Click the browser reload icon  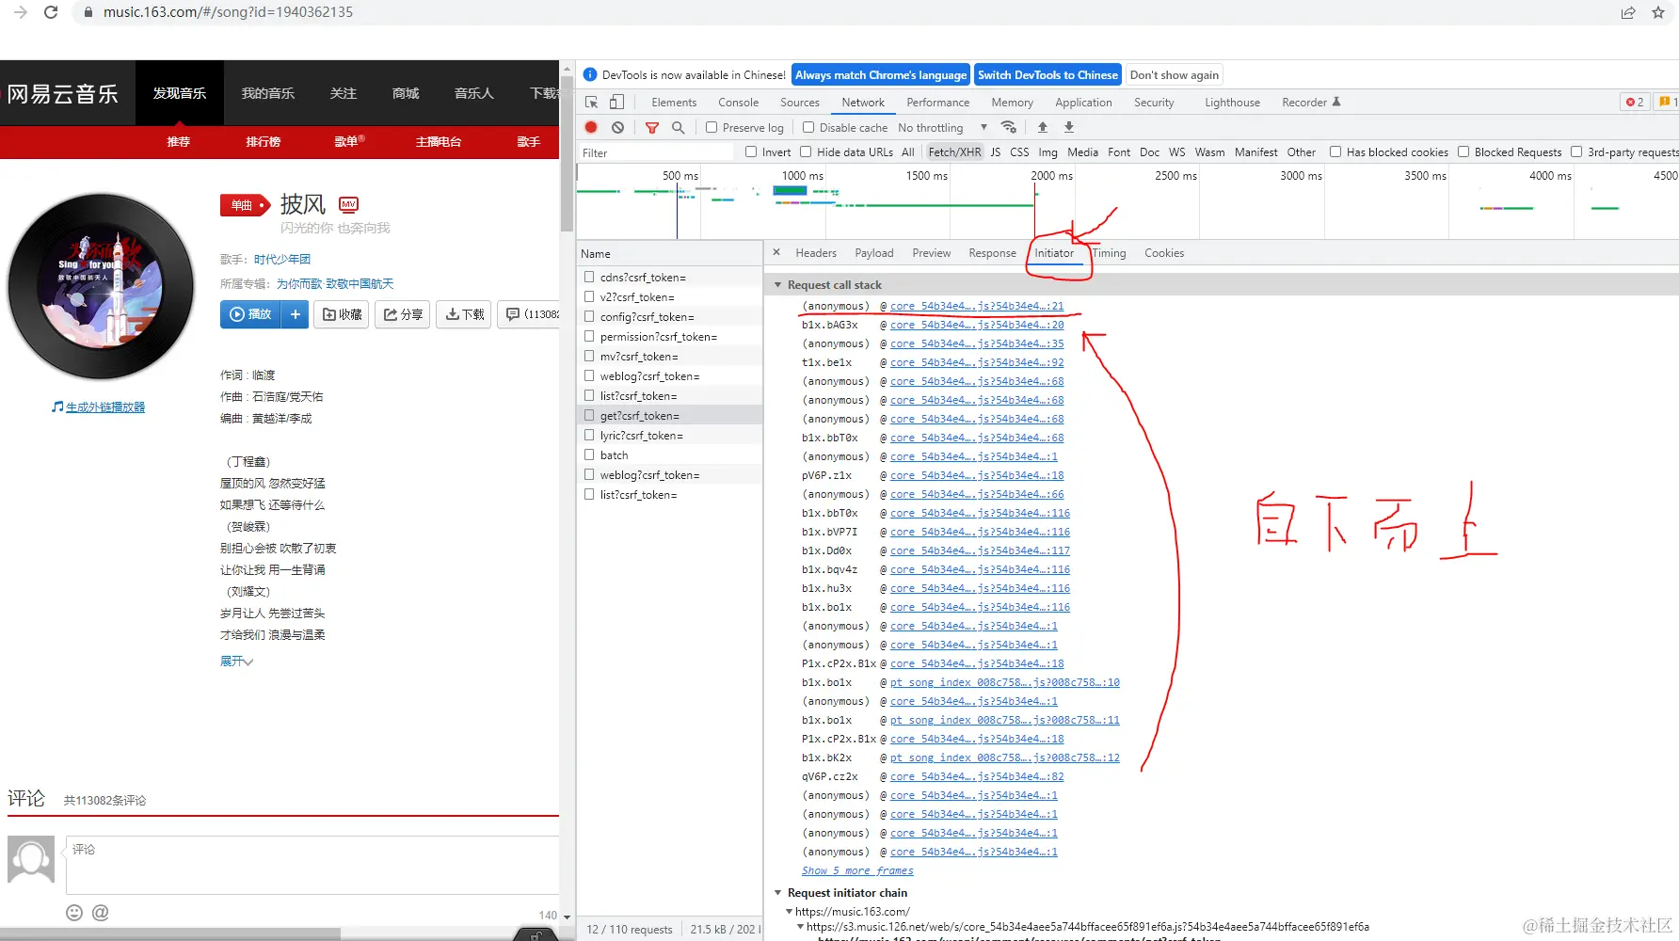51,12
